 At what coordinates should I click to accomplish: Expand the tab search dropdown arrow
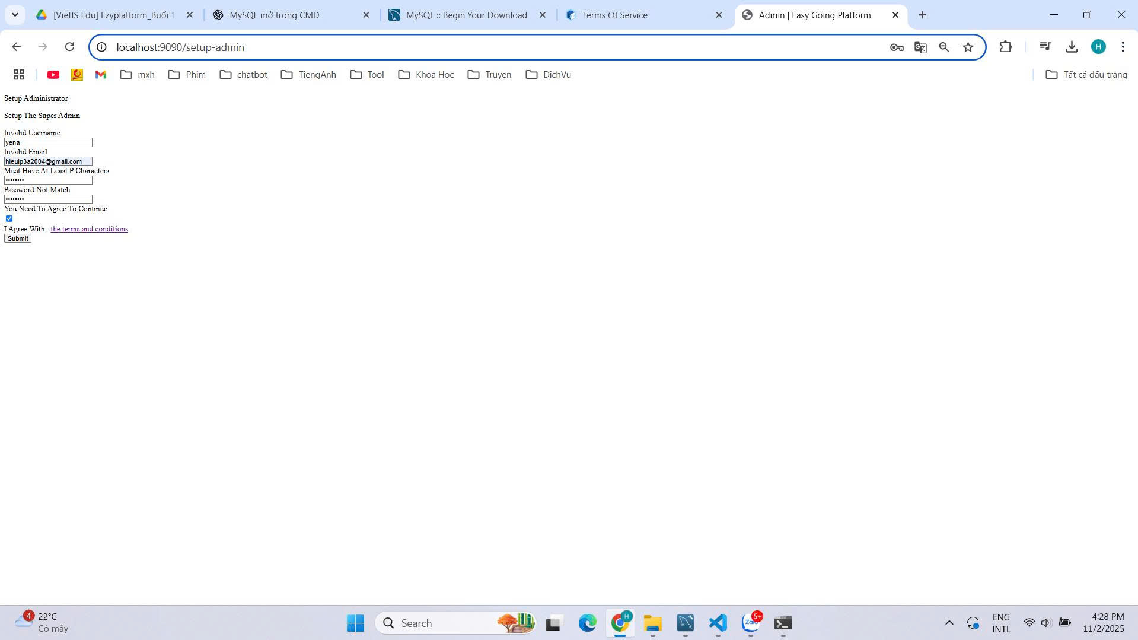tap(15, 15)
